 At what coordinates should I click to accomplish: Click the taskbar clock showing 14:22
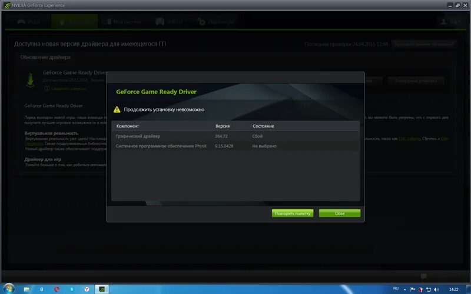coord(453,289)
